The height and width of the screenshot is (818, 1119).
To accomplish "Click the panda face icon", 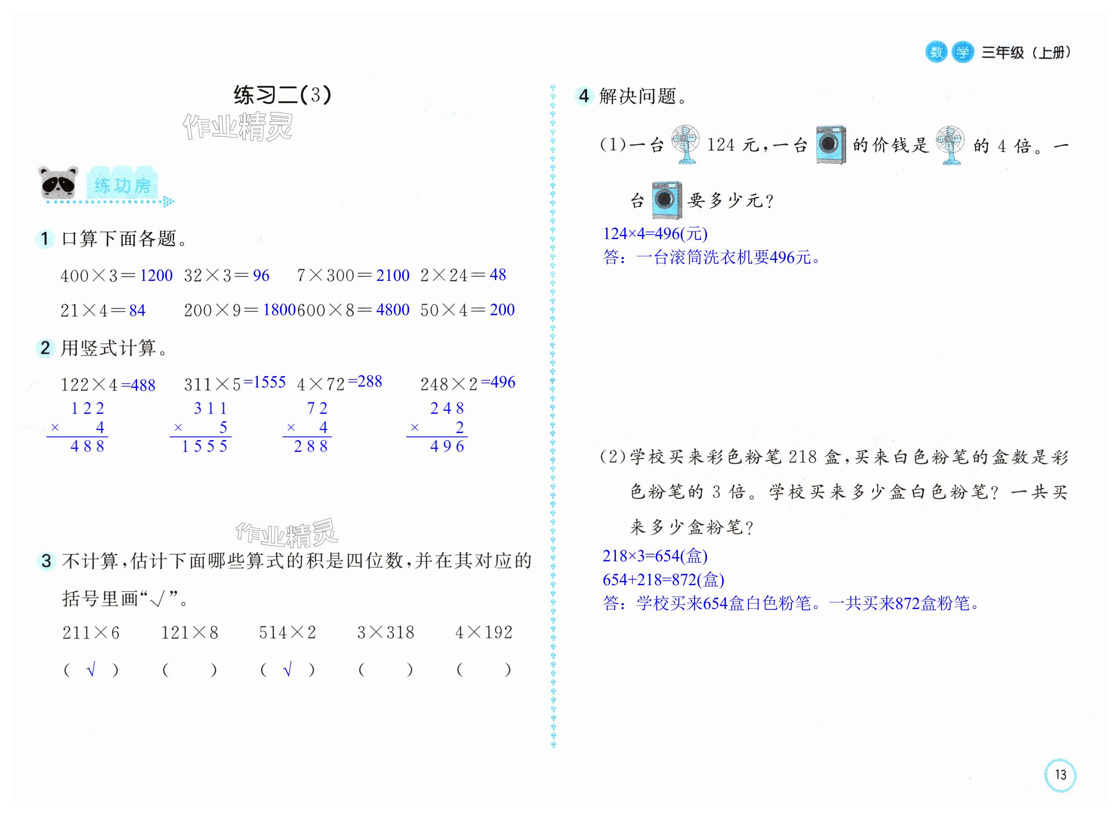I will [58, 182].
